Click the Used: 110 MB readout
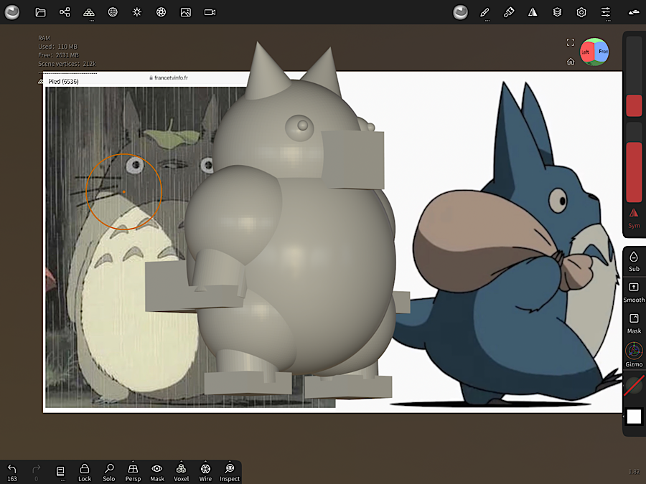Viewport: 646px width, 484px height. coord(57,47)
